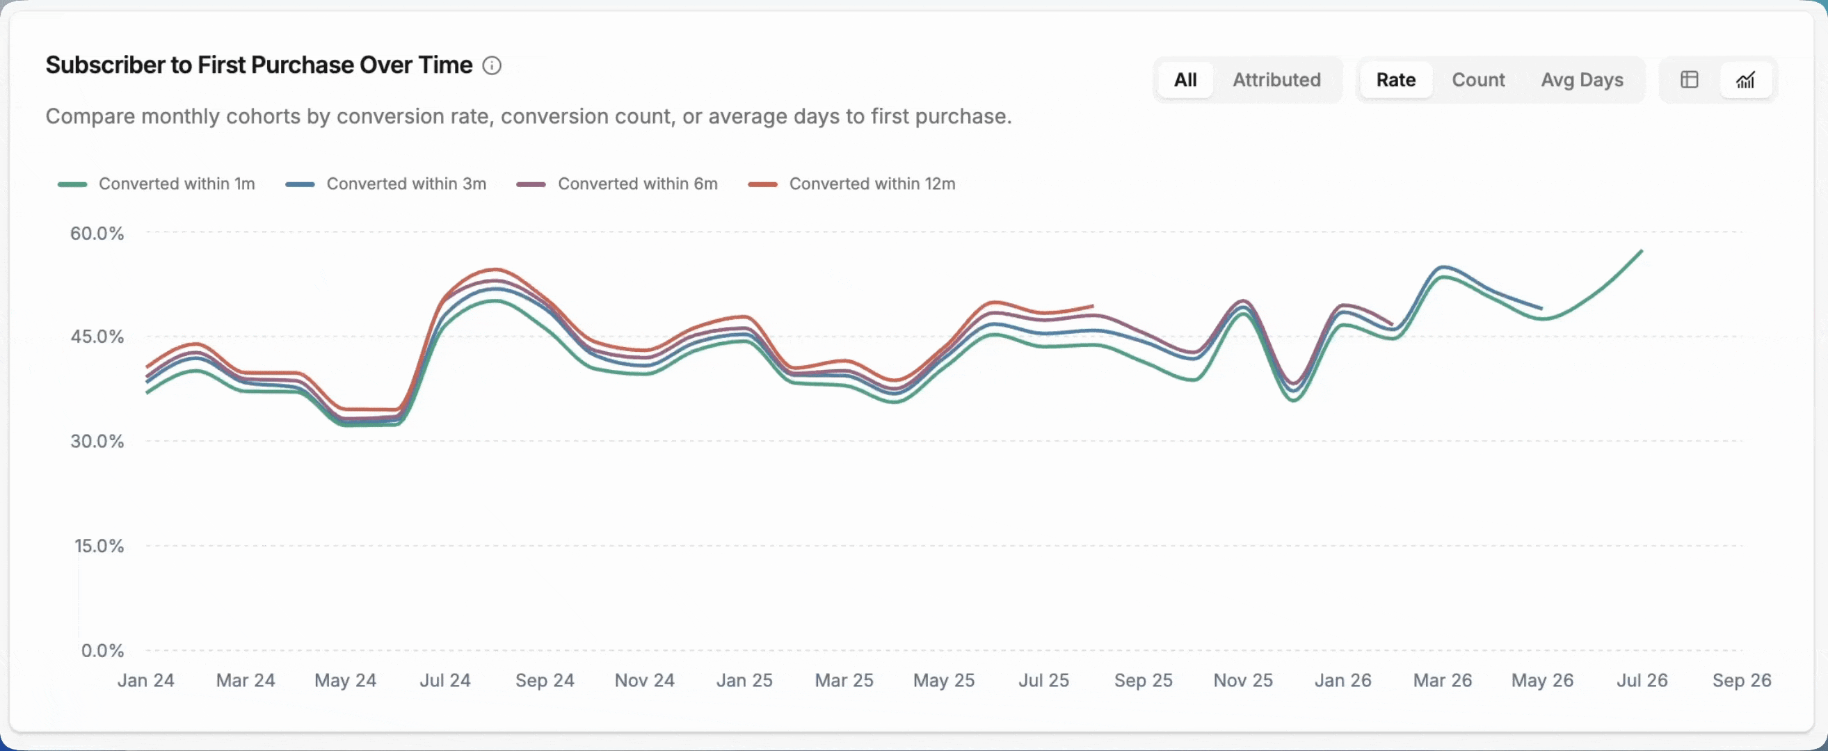The width and height of the screenshot is (1828, 751).
Task: Click the red 12m legend color swatch
Action: pyautogui.click(x=763, y=184)
